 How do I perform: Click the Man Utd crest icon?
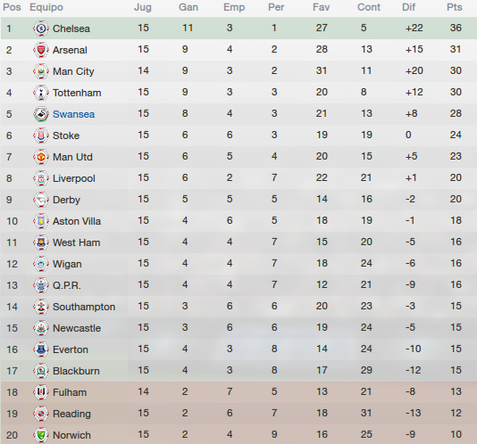point(41,157)
